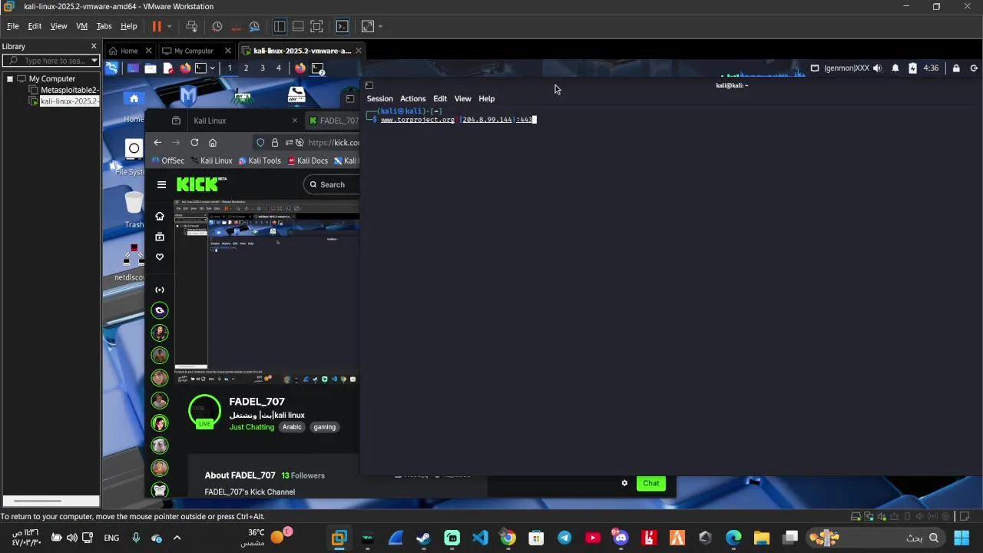Toggle the VMware library sidebar view icon

point(280,26)
